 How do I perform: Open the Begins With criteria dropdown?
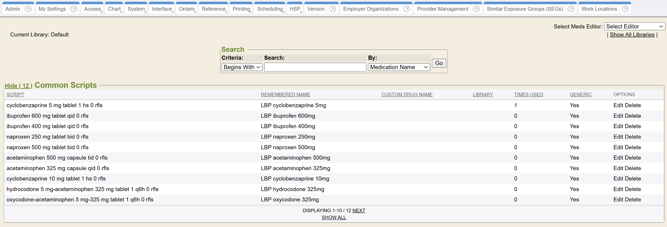(x=242, y=67)
